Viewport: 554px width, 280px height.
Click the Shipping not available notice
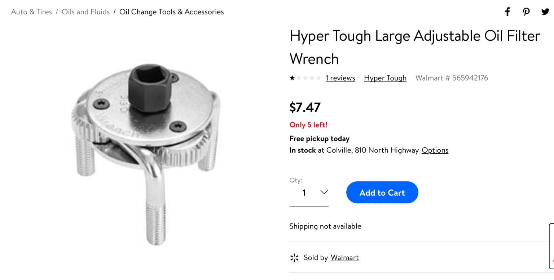coord(325,226)
